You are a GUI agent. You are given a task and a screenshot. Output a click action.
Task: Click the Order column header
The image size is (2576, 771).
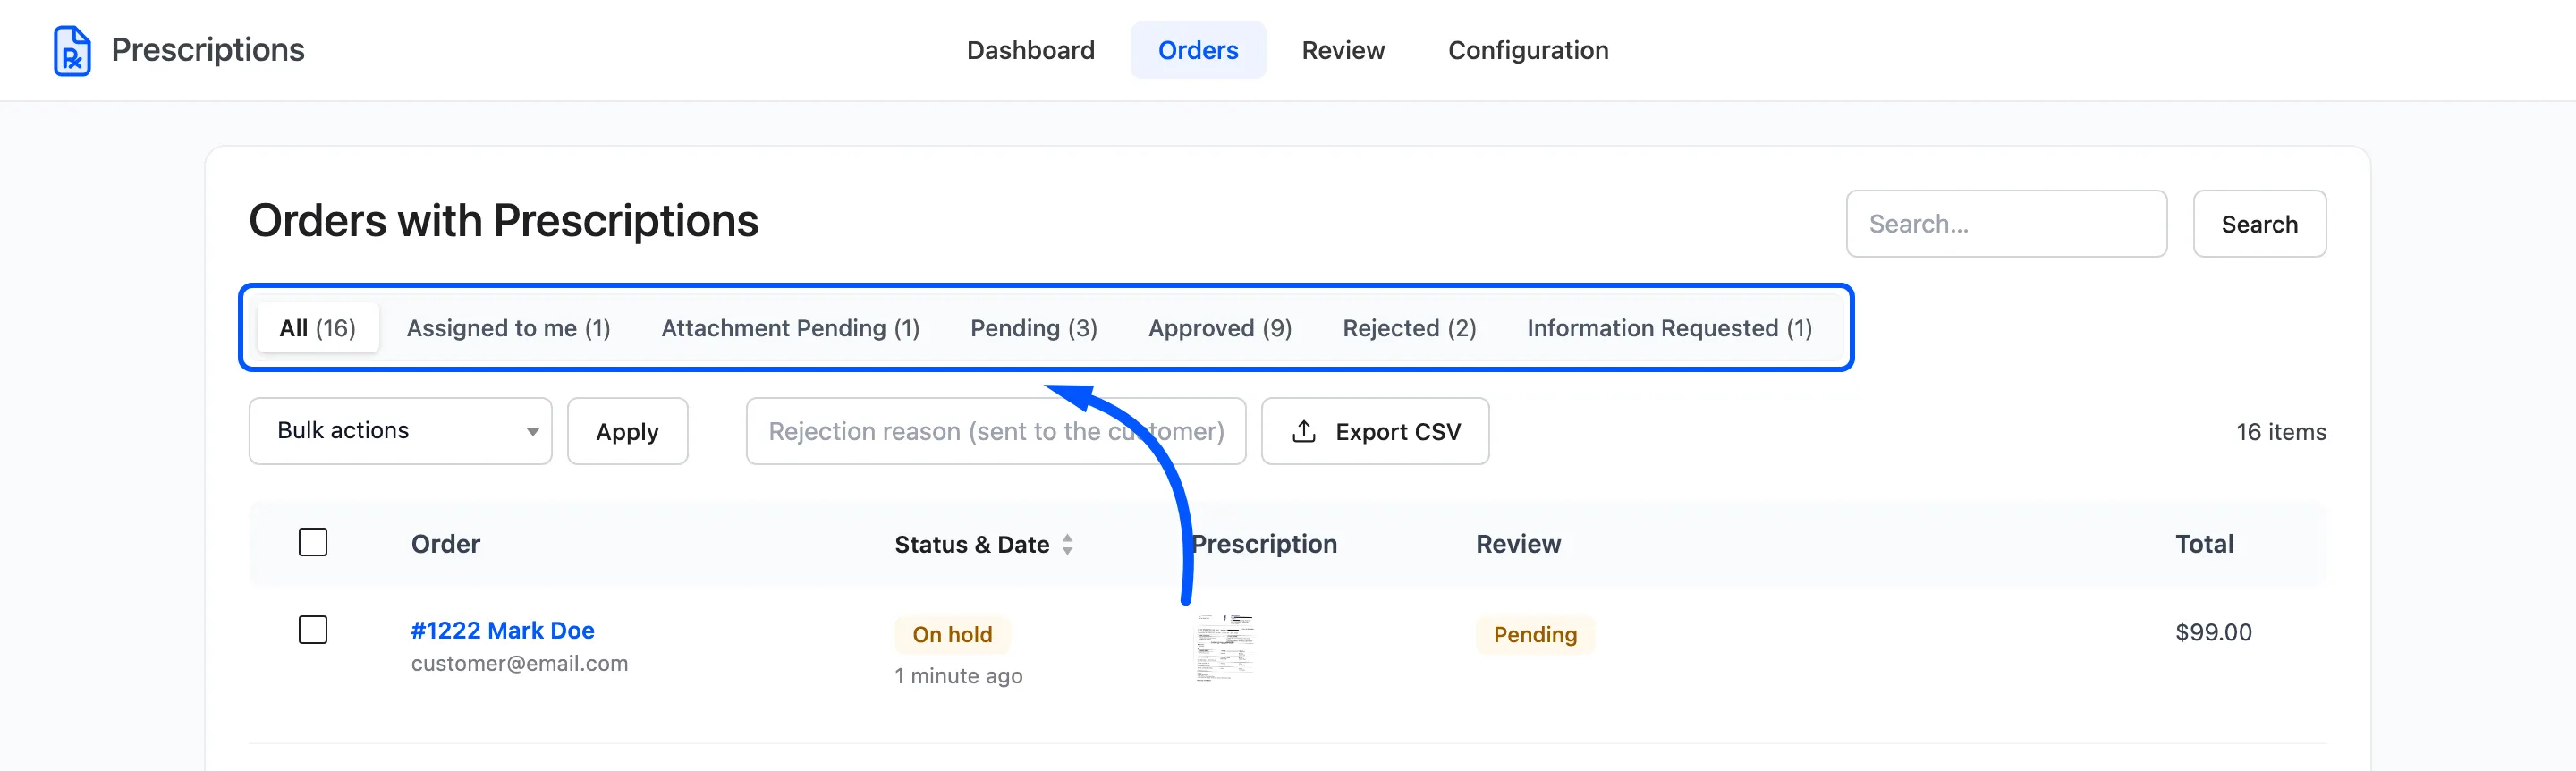tap(445, 544)
